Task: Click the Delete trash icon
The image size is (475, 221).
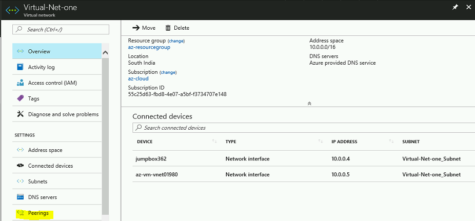Action: [x=168, y=28]
